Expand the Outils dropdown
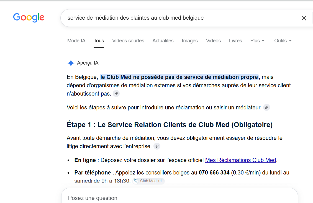This screenshot has height=203, width=313. point(283,41)
